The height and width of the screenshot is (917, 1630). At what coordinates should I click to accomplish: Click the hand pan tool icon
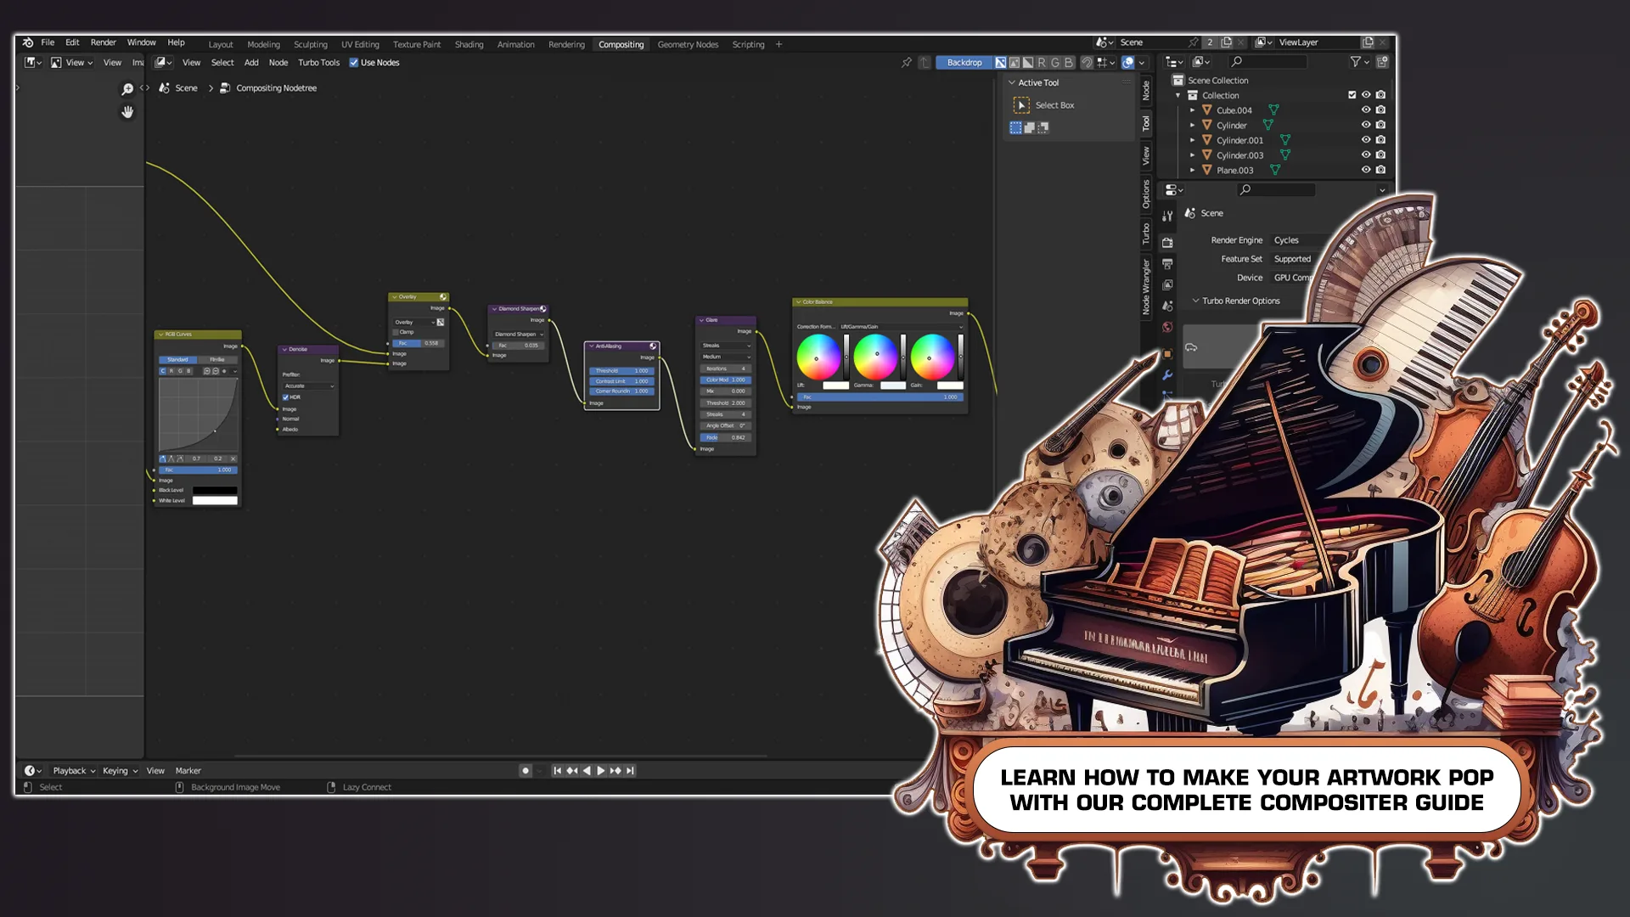point(127,112)
